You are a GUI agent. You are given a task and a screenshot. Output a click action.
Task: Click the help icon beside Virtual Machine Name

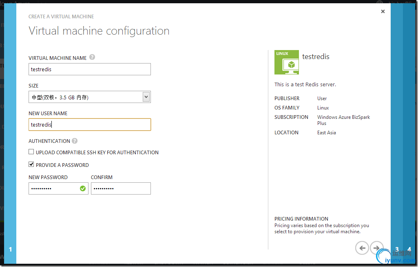tap(92, 57)
